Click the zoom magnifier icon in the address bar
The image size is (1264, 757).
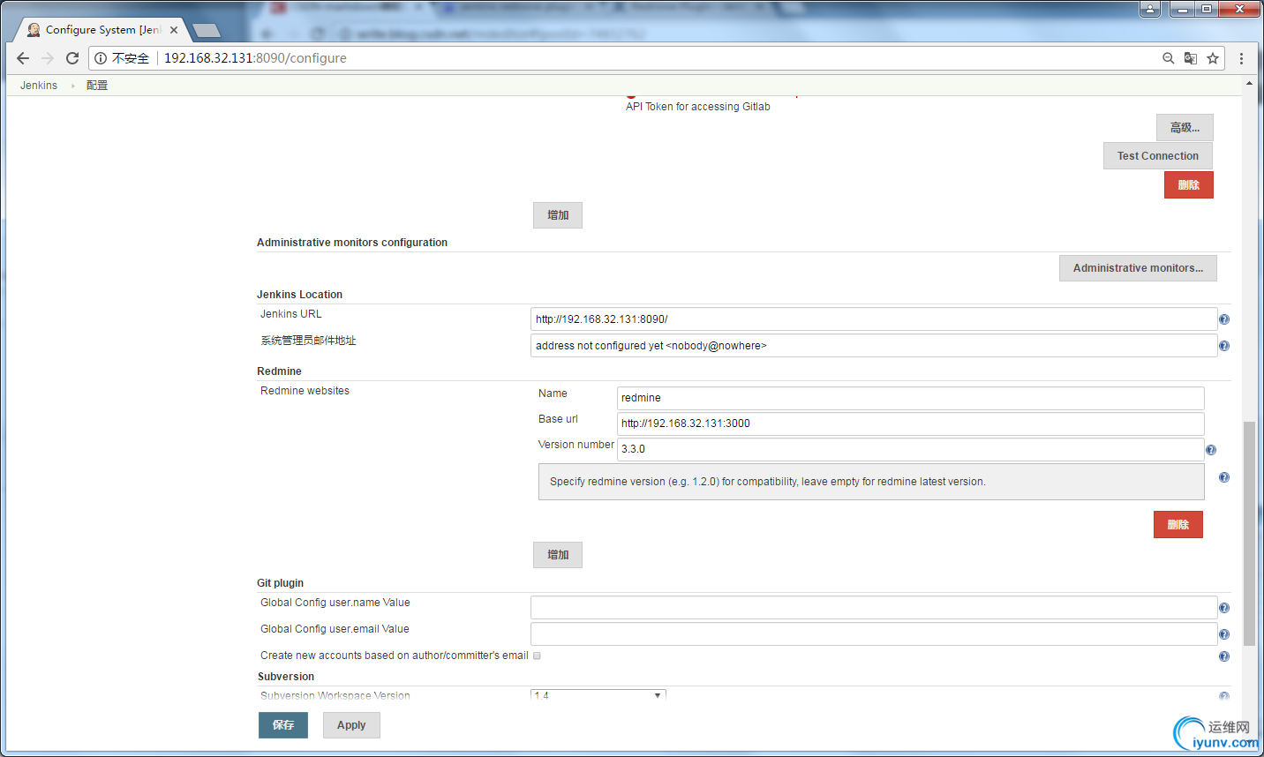tap(1168, 58)
